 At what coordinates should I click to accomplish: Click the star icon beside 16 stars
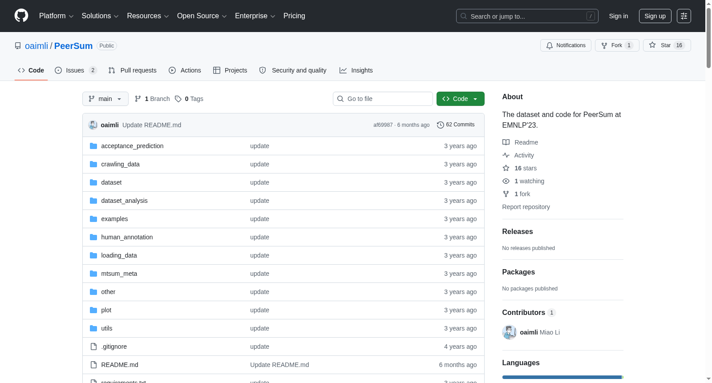click(x=506, y=168)
